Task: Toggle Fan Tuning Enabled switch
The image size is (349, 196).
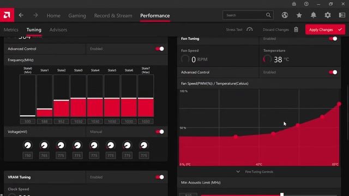Action: coord(333,39)
